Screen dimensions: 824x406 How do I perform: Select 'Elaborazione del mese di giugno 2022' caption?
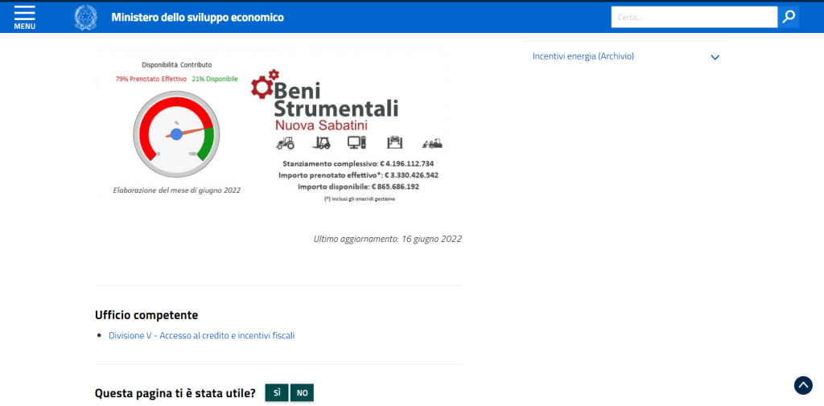[176, 190]
